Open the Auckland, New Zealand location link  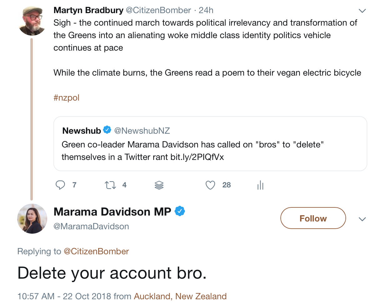point(180,296)
